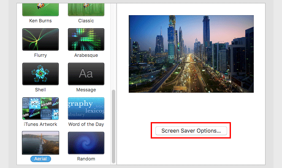Click the highlighted Aerial label
Image resolution: width=282 pixels, height=168 pixels.
[41, 159]
